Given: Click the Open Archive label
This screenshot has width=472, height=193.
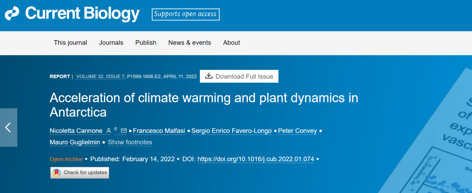Looking at the screenshot, I should coord(66,159).
